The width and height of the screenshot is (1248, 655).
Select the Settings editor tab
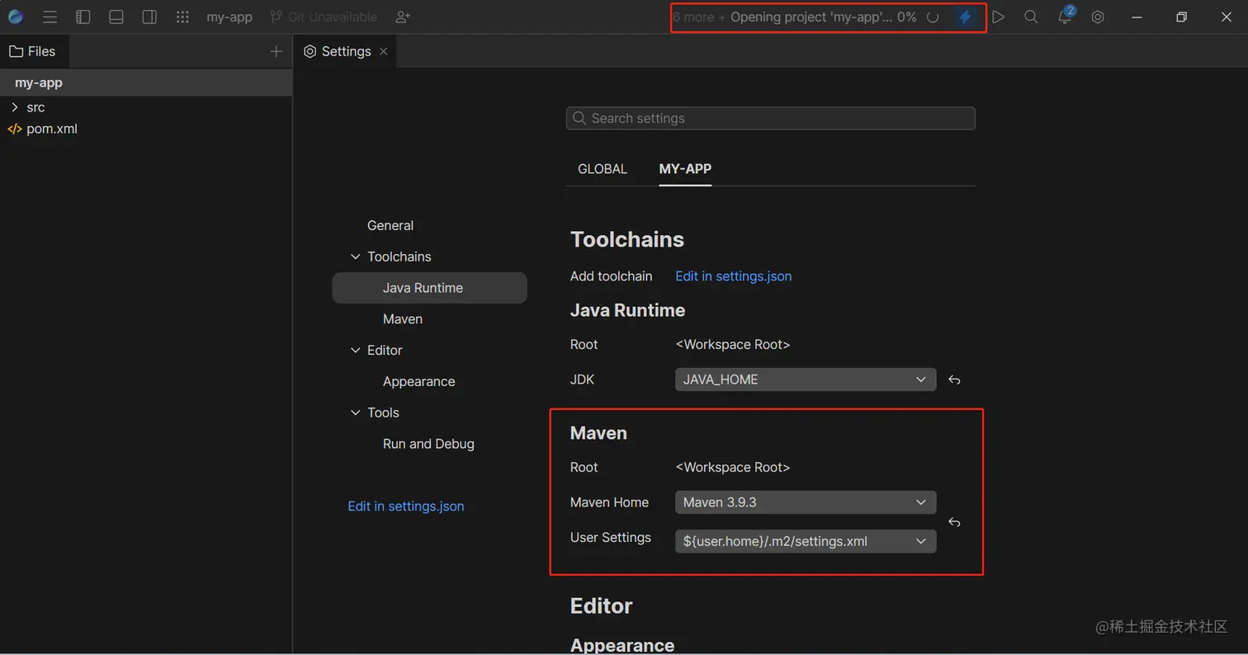(x=346, y=51)
